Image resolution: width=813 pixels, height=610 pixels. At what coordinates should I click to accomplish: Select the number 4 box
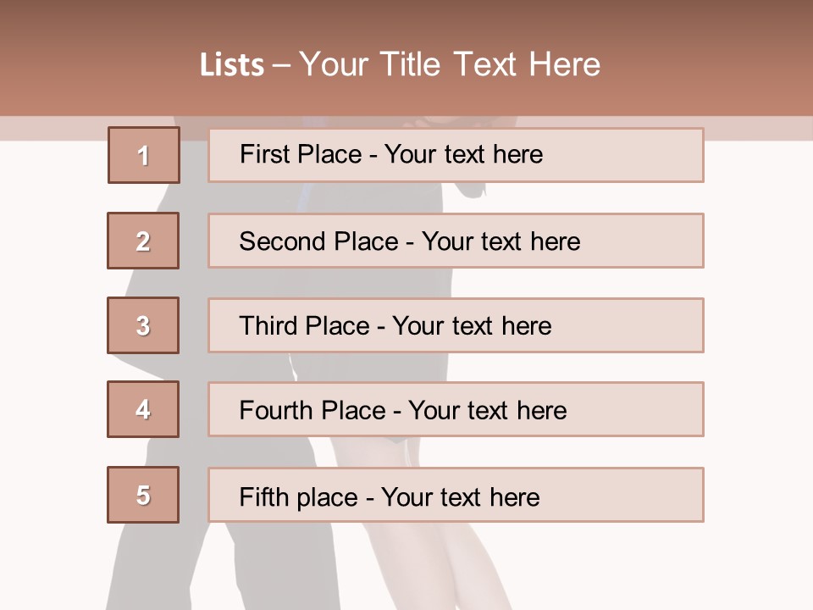coord(143,409)
